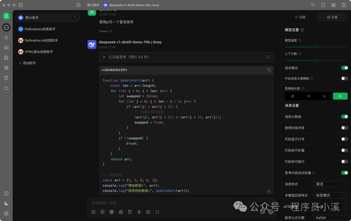The height and width of the screenshot is (221, 351).
Task: Open the title bar grid apps icon
Action: click(x=333, y=5)
